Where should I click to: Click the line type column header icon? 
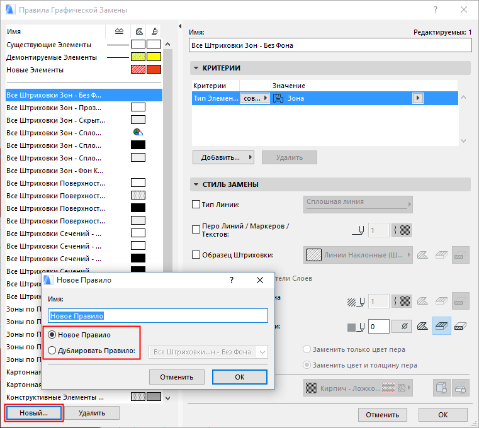tap(119, 31)
